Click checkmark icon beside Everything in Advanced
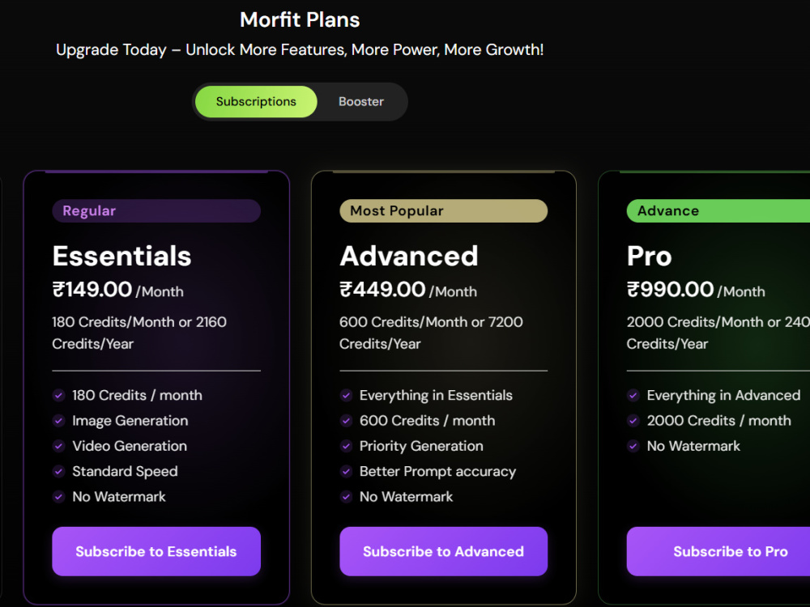This screenshot has width=810, height=607. [633, 396]
